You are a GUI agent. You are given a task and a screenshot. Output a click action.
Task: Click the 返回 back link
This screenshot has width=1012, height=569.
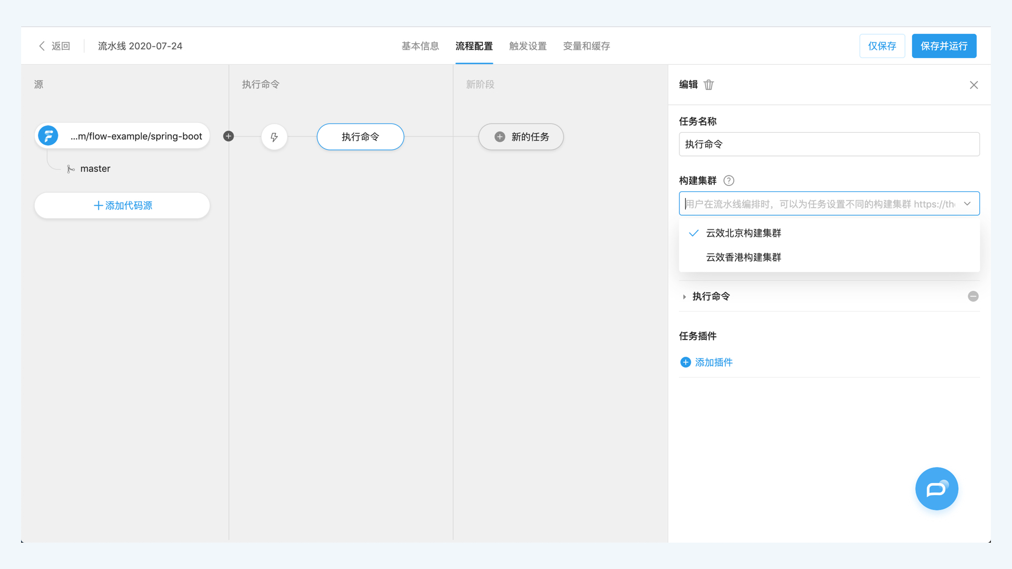[61, 46]
